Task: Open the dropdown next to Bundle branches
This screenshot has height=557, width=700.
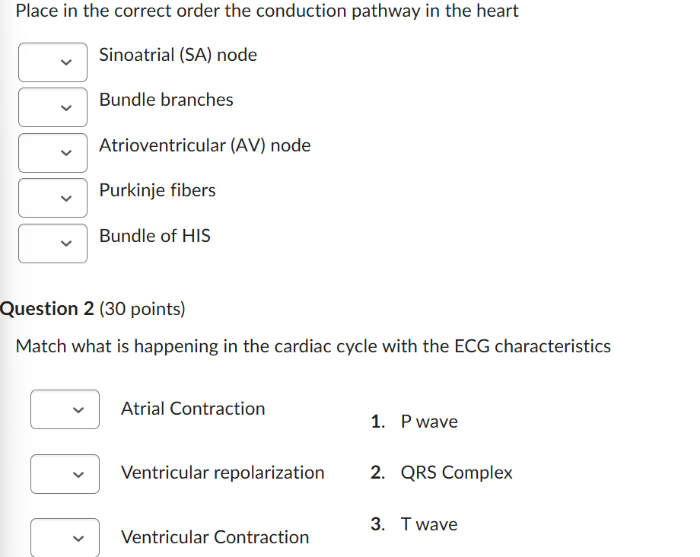Action: coord(52,107)
